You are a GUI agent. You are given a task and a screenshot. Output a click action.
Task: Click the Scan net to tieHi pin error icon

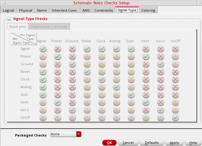[146, 95]
